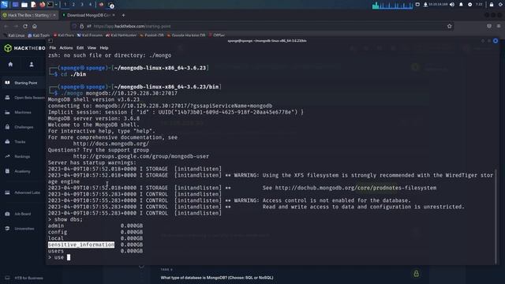Open the terminal File menu
Image resolution: width=505 pixels, height=284 pixels.
tap(53, 47)
